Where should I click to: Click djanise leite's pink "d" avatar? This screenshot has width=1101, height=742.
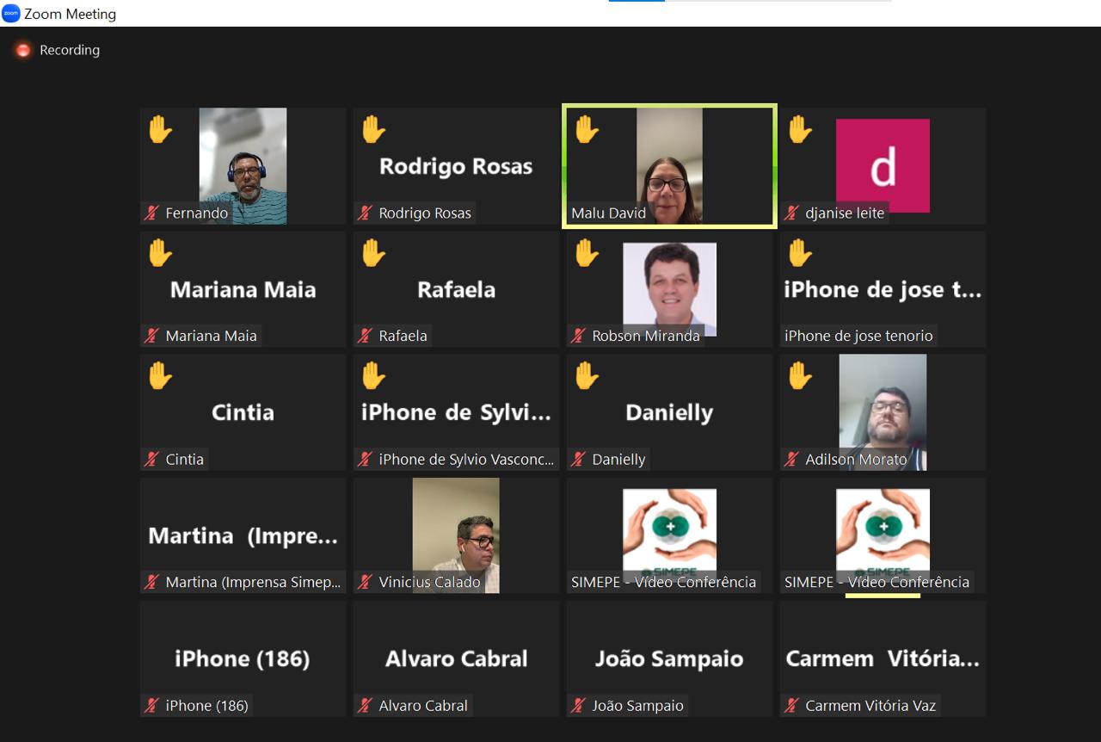pos(883,165)
